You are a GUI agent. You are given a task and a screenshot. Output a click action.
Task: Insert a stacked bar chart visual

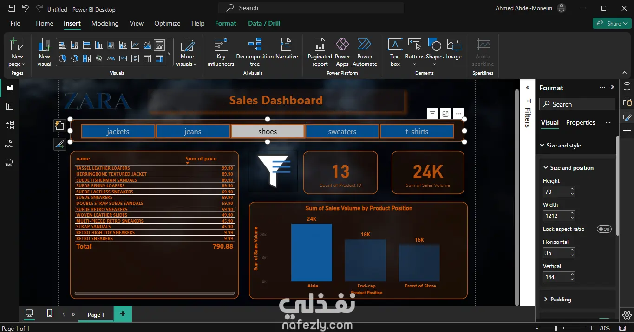[62, 45]
